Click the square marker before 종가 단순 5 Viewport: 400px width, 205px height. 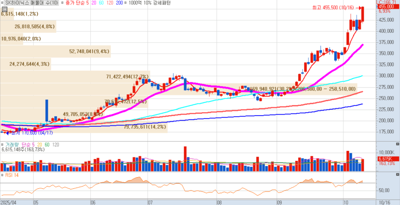click(62, 3)
